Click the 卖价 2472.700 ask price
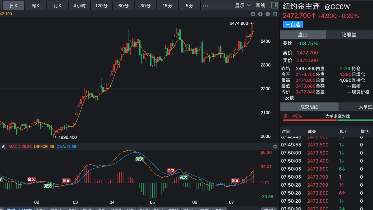 (307, 53)
